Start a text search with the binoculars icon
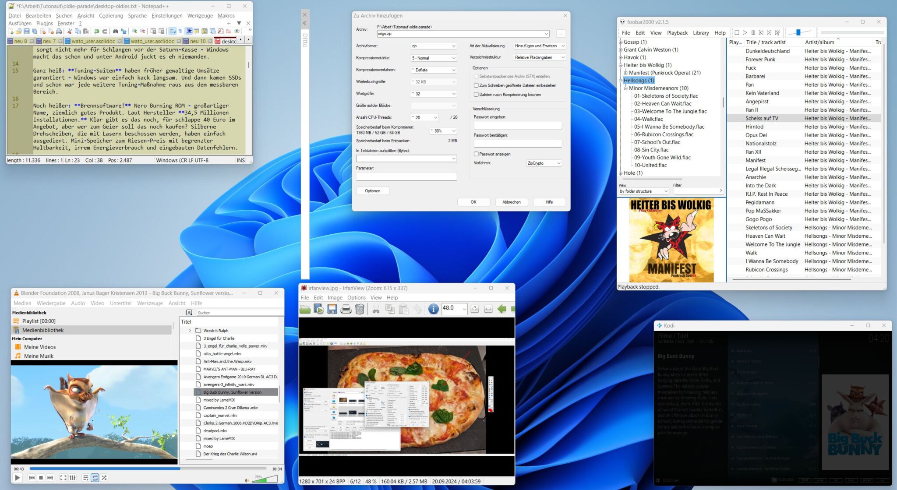 click(115, 31)
